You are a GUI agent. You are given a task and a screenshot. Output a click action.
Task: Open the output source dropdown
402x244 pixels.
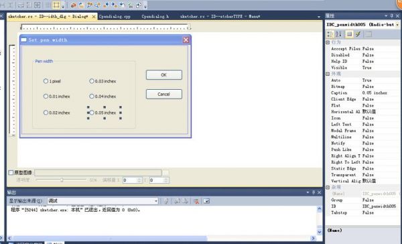coord(103,201)
